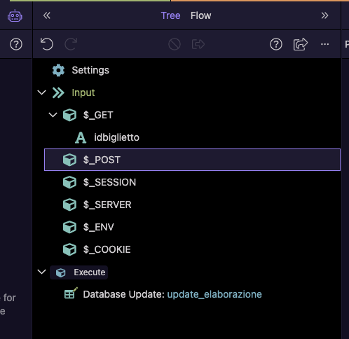
Task: Click the toolbar help question mark
Action: click(276, 44)
